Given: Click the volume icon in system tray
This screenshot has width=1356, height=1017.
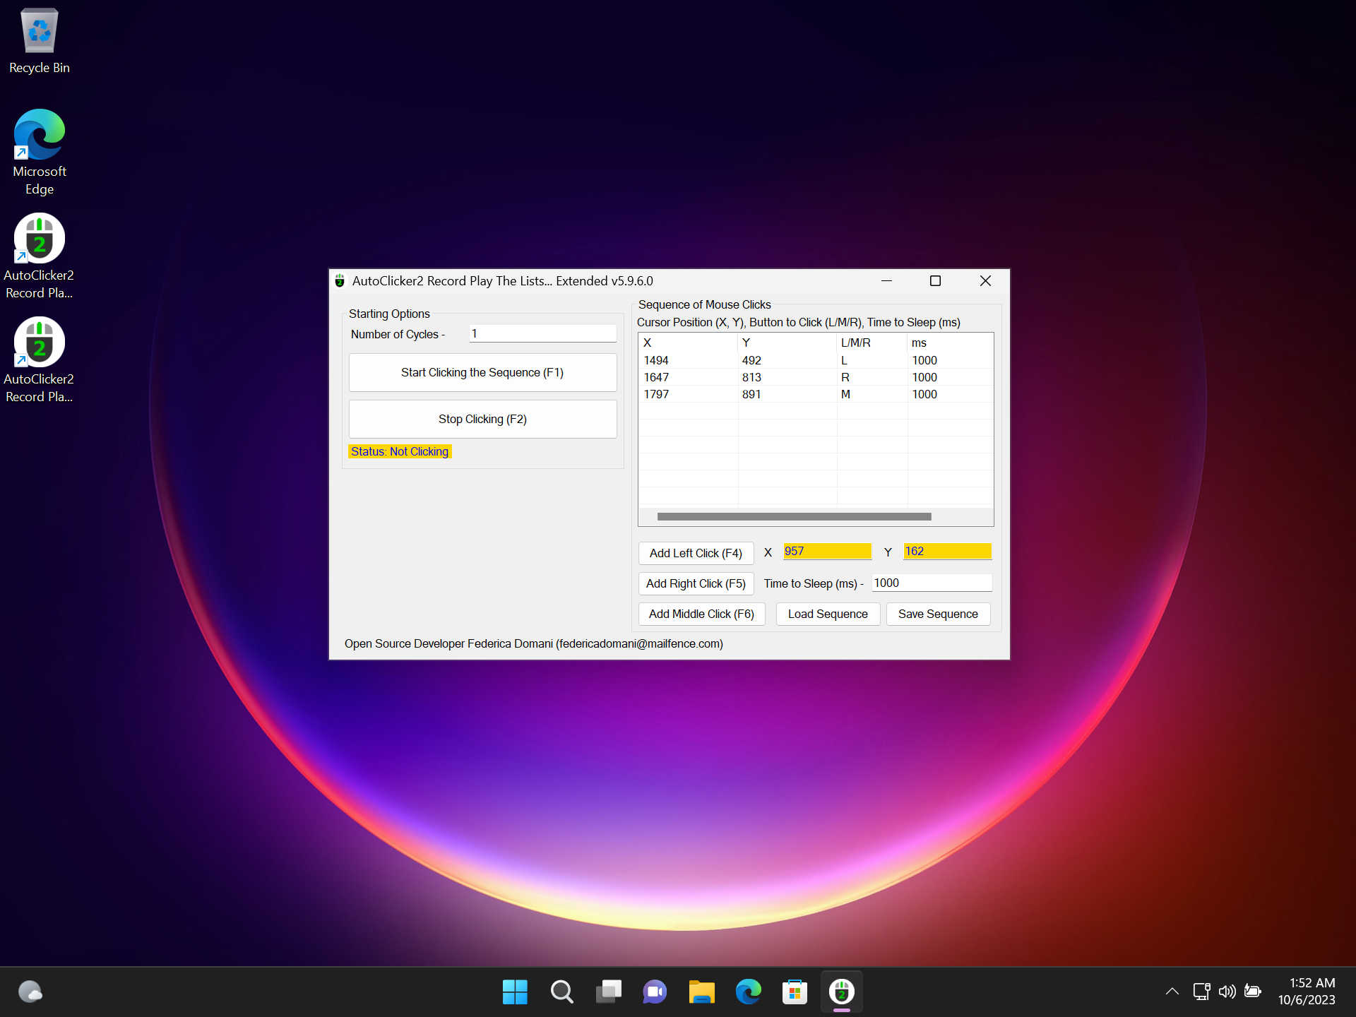Looking at the screenshot, I should [x=1227, y=992].
